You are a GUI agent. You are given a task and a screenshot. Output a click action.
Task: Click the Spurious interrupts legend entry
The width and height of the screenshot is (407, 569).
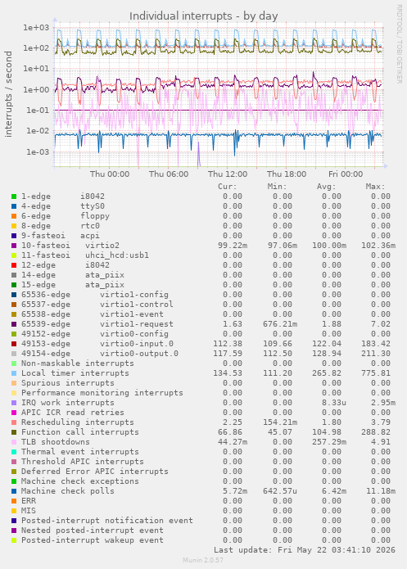coord(67,383)
